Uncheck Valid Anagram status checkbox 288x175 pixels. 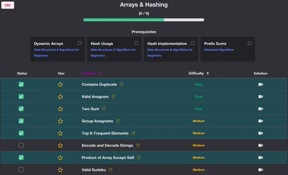[21, 97]
